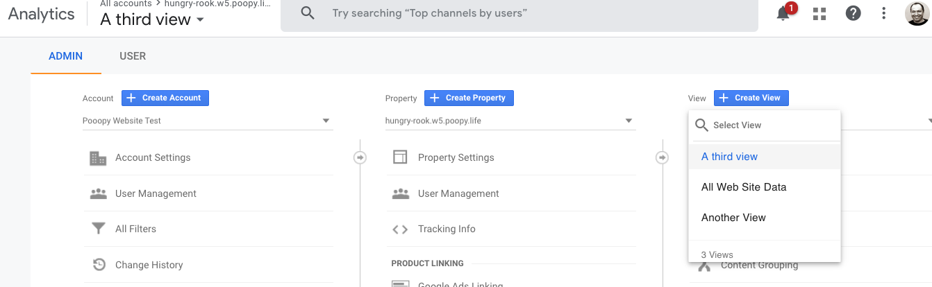The height and width of the screenshot is (287, 932).
Task: Click the Property User Management people icon
Action: [401, 193]
